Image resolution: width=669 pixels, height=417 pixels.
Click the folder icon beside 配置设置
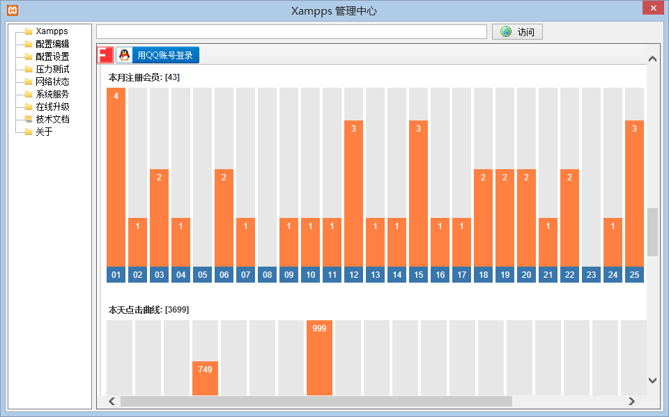coord(29,56)
